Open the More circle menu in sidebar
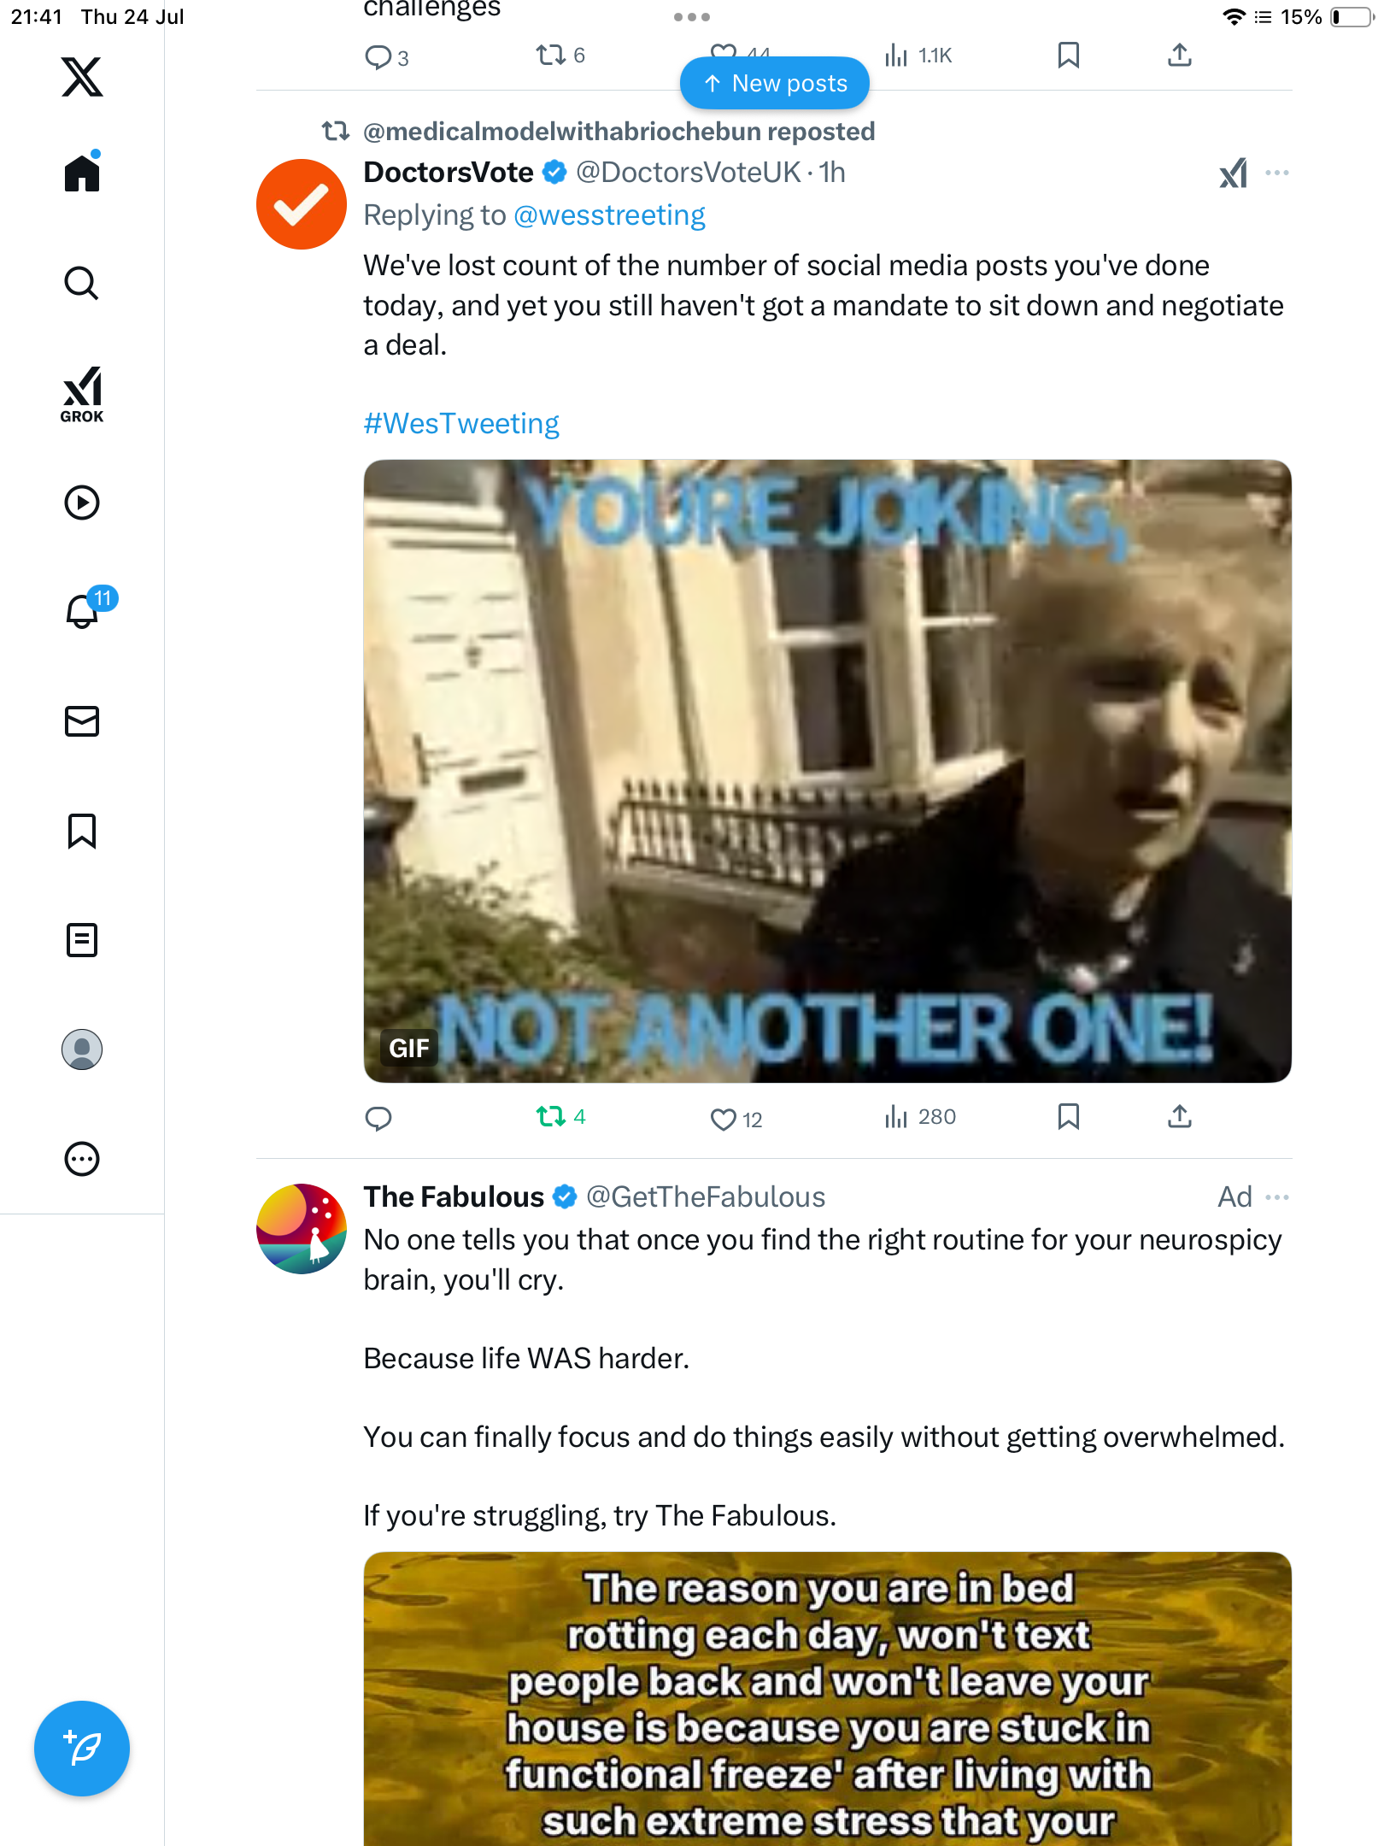Viewport: 1384px width, 1846px height. [x=82, y=1159]
